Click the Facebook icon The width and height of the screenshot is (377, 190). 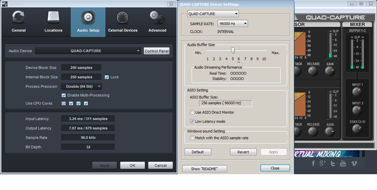click(313, 164)
